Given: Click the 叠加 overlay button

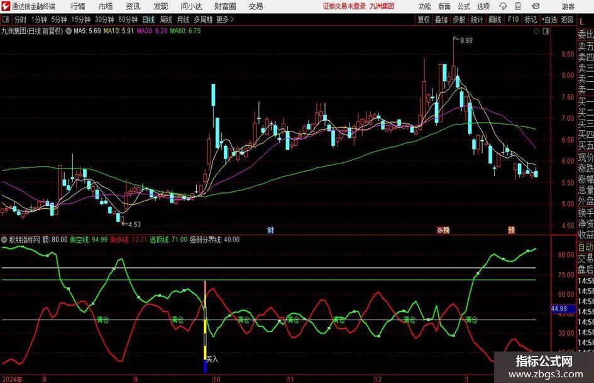Looking at the screenshot, I should coord(441,19).
